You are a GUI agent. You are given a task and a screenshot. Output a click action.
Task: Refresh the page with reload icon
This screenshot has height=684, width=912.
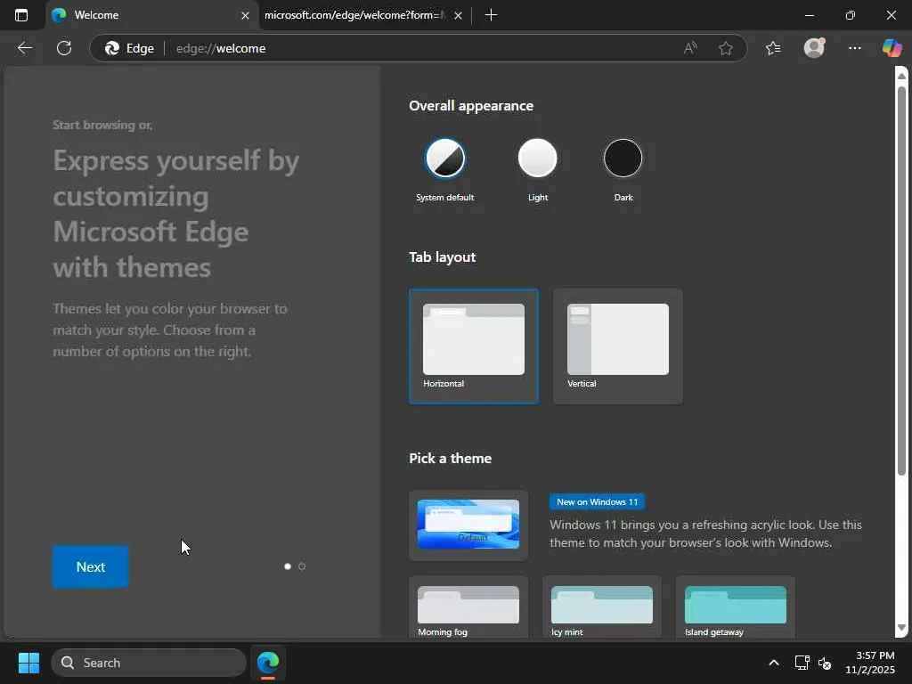[64, 48]
